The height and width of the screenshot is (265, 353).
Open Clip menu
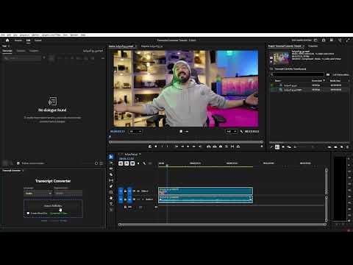[x=15, y=35]
